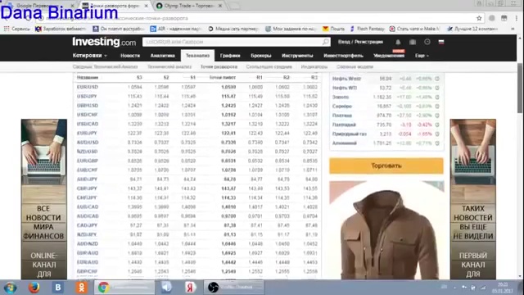Click the left banner 'Все новости мира финансов'
Image resolution: width=524 pixels, height=295 pixels.
[x=43, y=199]
